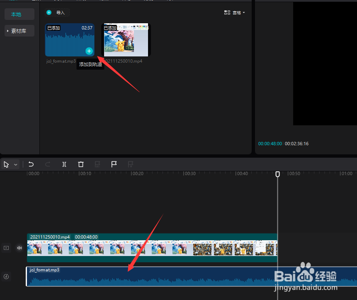This screenshot has height=300, width=357.
Task: Click the 导入 import button
Action: tap(57, 12)
